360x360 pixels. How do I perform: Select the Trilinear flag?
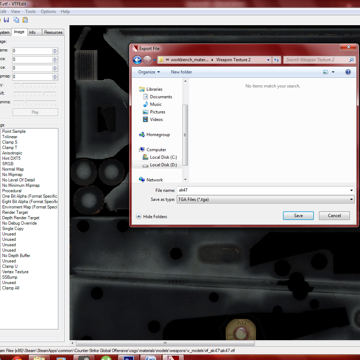tap(10, 137)
